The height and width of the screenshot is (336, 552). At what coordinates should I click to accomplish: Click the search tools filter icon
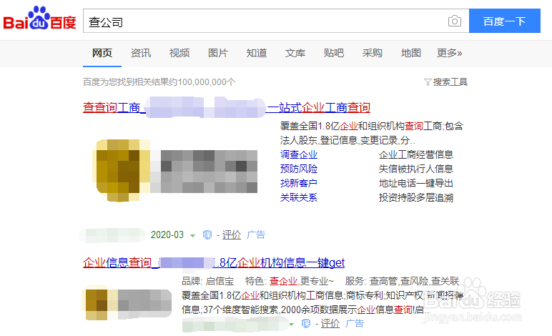point(428,82)
